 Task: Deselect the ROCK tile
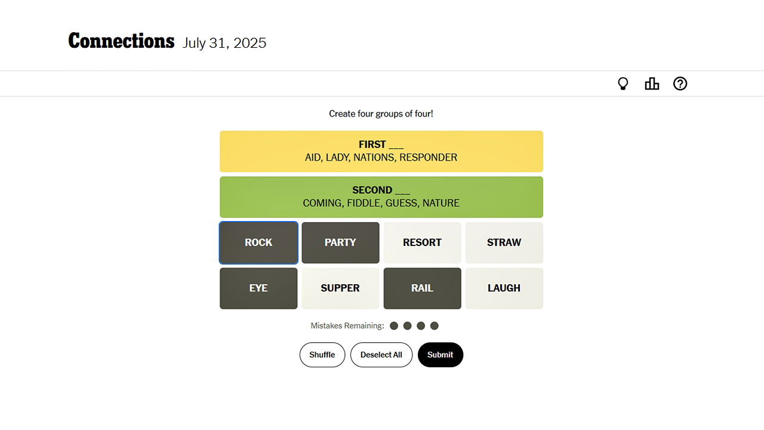click(258, 242)
